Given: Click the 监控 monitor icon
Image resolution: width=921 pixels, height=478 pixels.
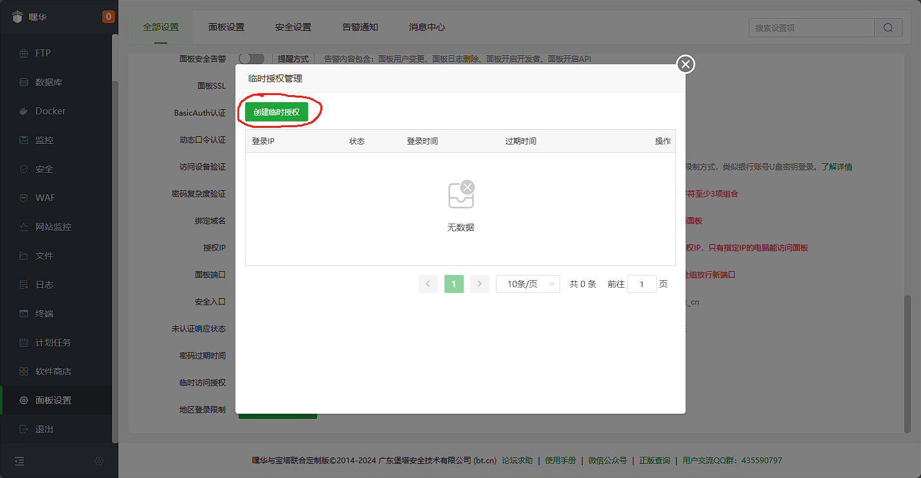Looking at the screenshot, I should (24, 140).
